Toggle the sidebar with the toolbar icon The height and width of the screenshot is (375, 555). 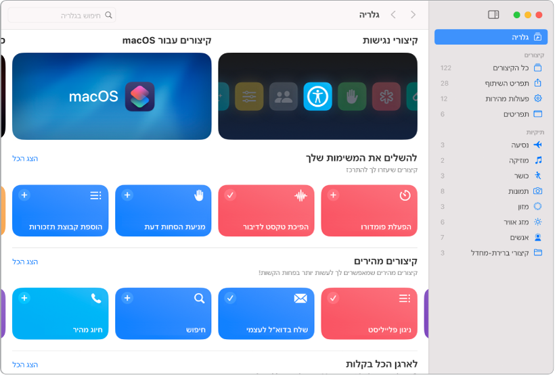pos(493,14)
